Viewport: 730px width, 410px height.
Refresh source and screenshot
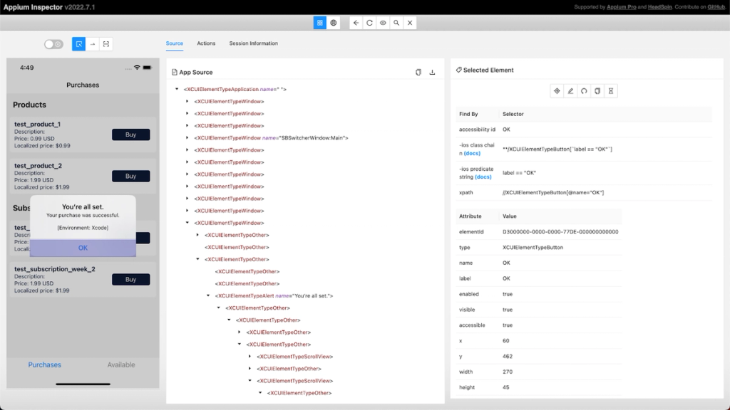[x=369, y=23]
